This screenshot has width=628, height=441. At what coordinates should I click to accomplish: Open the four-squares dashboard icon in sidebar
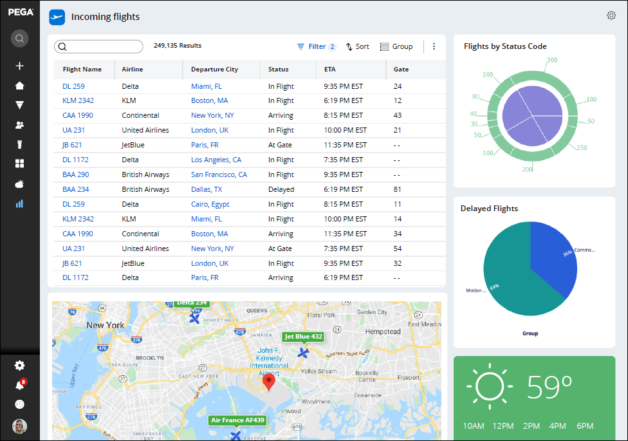coord(19,164)
